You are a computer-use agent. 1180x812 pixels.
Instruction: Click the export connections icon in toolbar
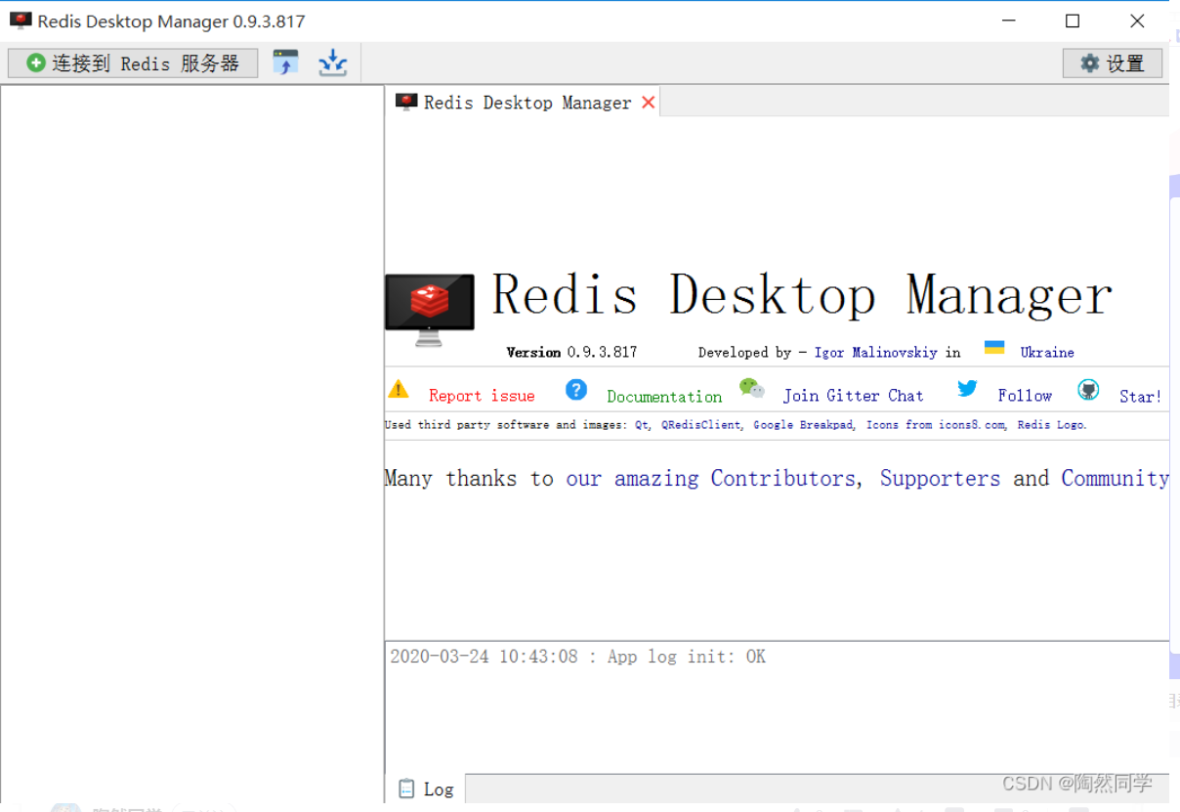point(285,61)
